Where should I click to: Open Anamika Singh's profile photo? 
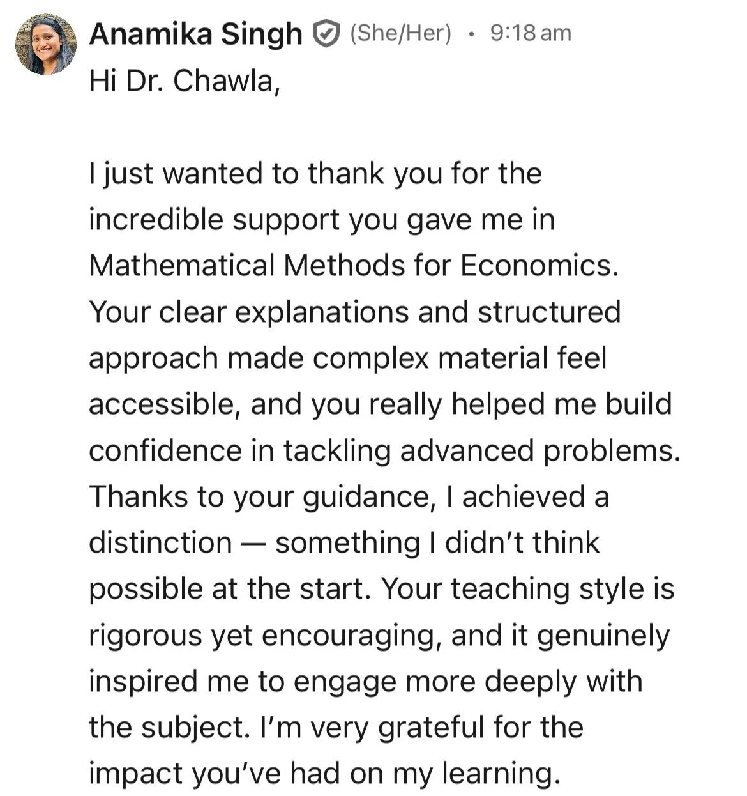coord(46,45)
